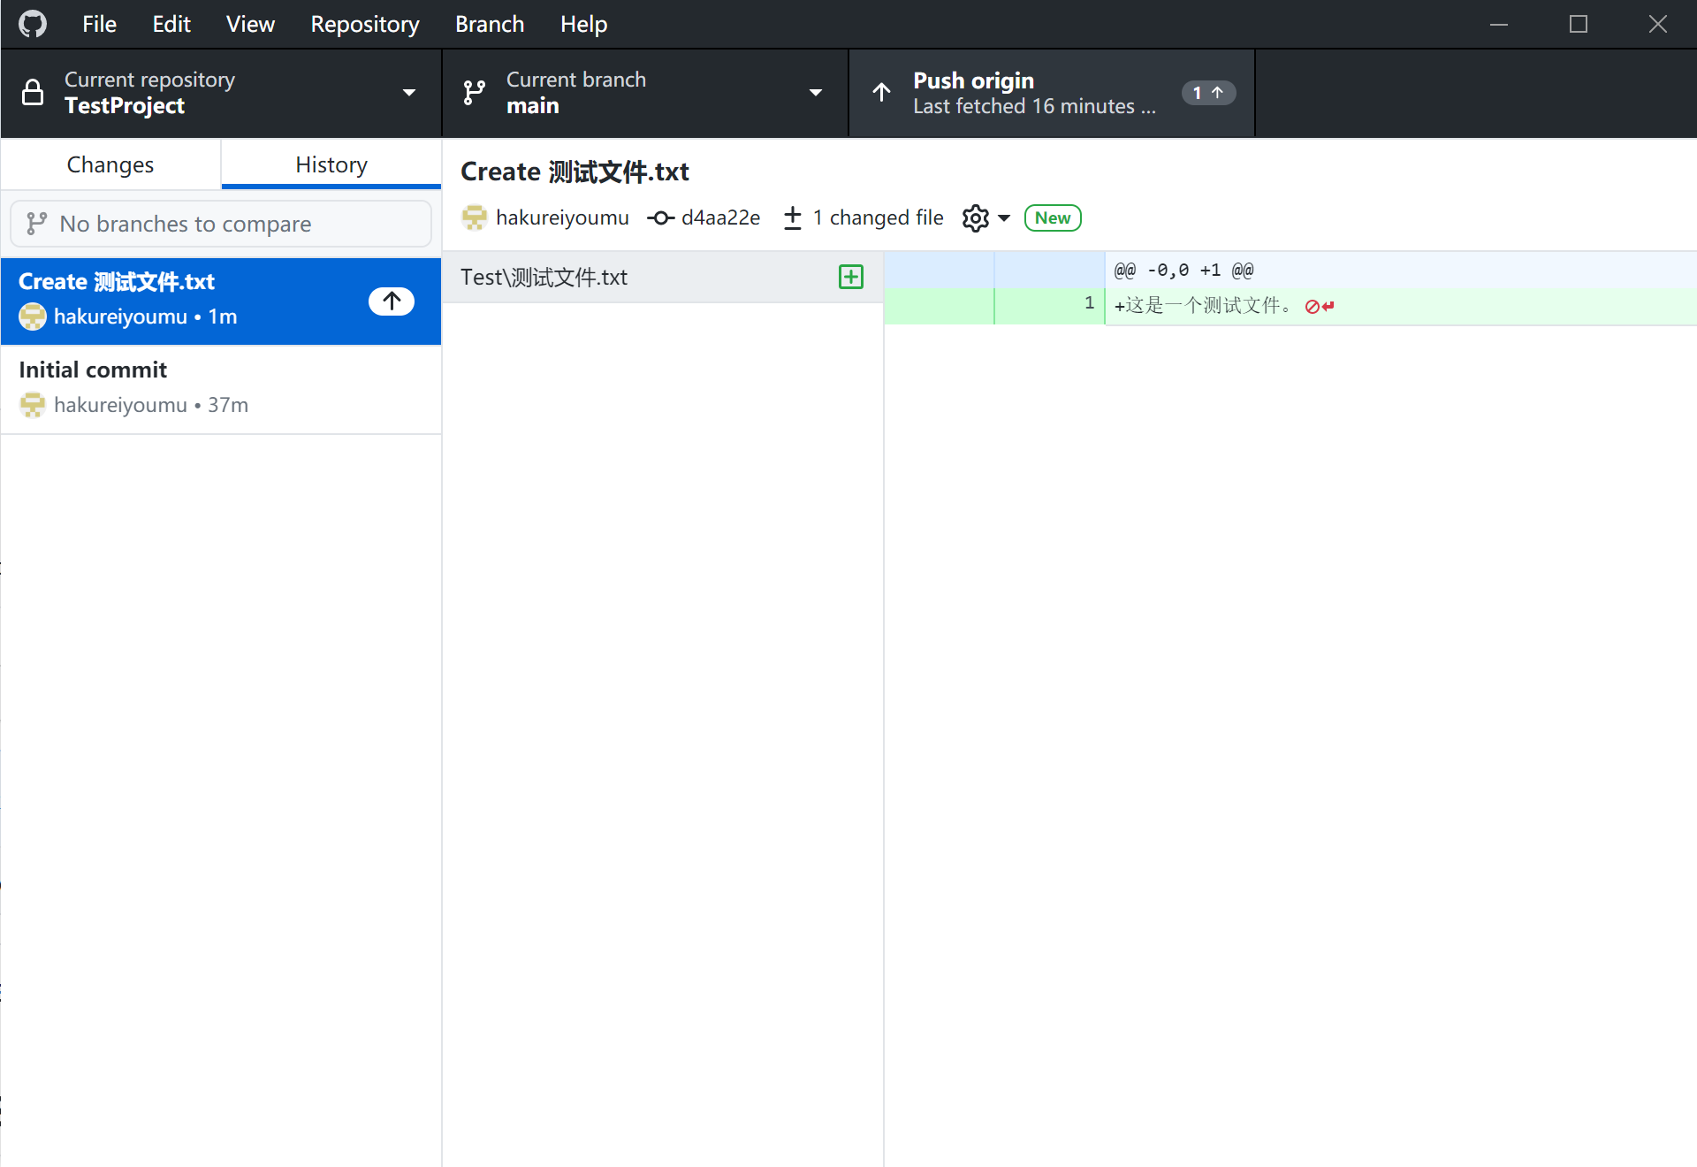Select the Test\测试文件.txt file row
Screen dimensions: 1697x1167
pyautogui.click(x=636, y=277)
